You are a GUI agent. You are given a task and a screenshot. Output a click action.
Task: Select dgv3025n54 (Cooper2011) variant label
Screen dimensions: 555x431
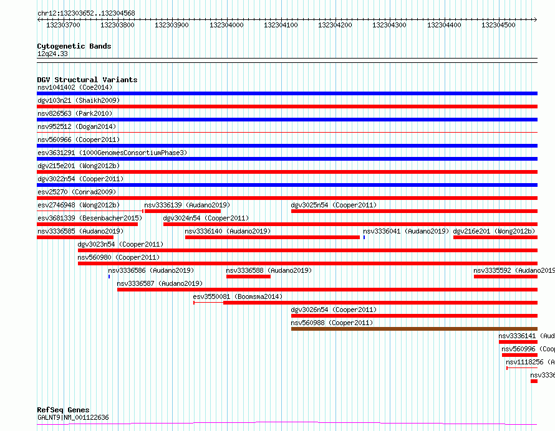(x=334, y=205)
